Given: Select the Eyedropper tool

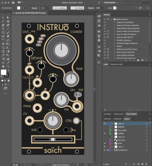Looking at the screenshot, I should [3, 55].
